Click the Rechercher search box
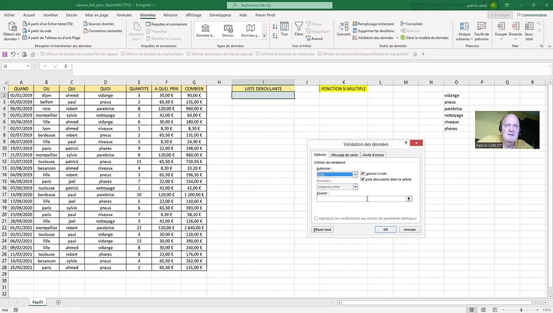The image size is (553, 313). tap(280, 5)
